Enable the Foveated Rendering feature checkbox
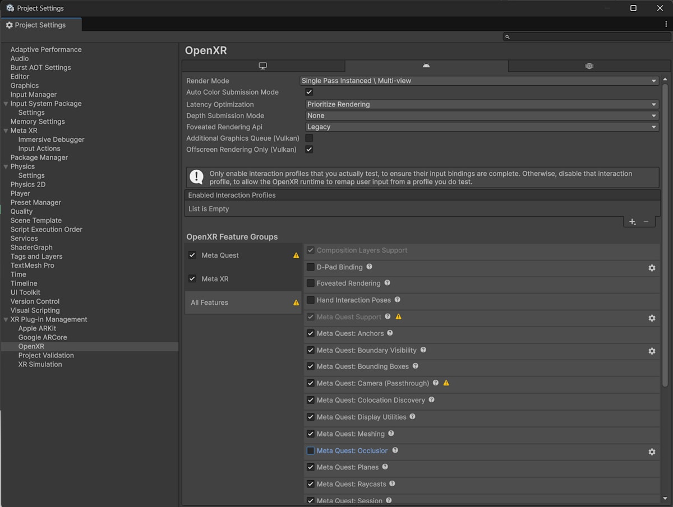 point(311,283)
